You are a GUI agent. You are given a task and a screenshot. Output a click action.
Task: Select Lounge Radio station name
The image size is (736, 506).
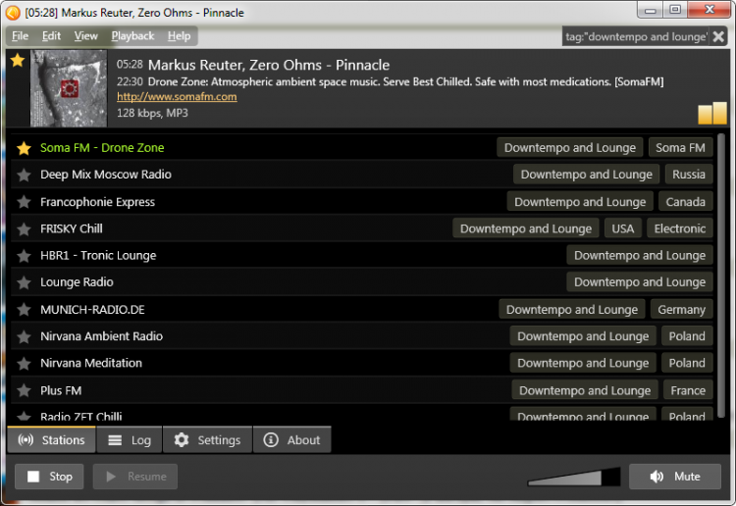pyautogui.click(x=77, y=282)
